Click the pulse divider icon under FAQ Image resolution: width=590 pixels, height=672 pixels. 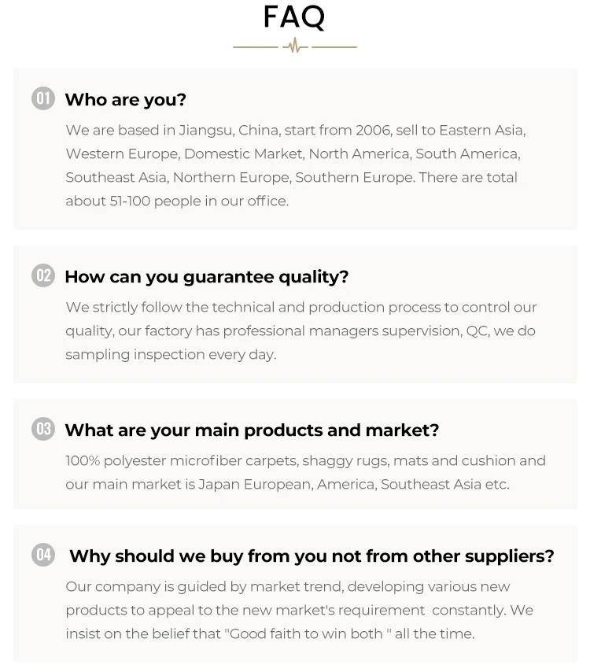click(x=295, y=47)
